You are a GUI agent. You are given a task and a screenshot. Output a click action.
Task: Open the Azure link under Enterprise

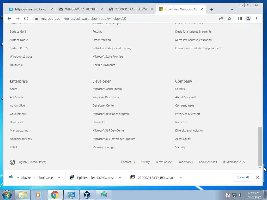coord(14,89)
